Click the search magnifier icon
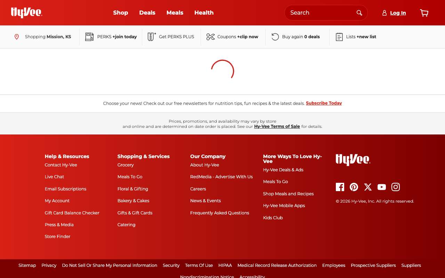This screenshot has height=278, width=445. pyautogui.click(x=359, y=13)
